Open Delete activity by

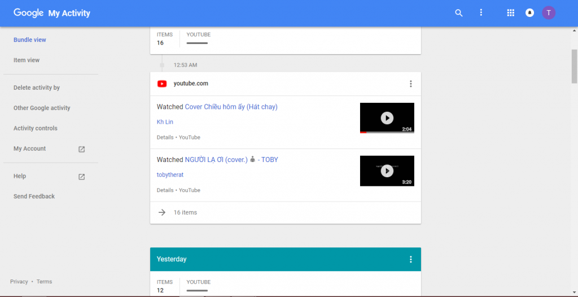tap(37, 88)
